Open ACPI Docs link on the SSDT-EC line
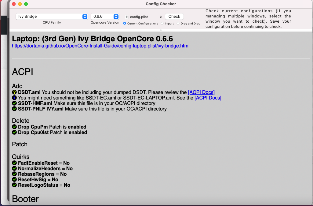The height and width of the screenshot is (206, 313). pyautogui.click(x=208, y=98)
